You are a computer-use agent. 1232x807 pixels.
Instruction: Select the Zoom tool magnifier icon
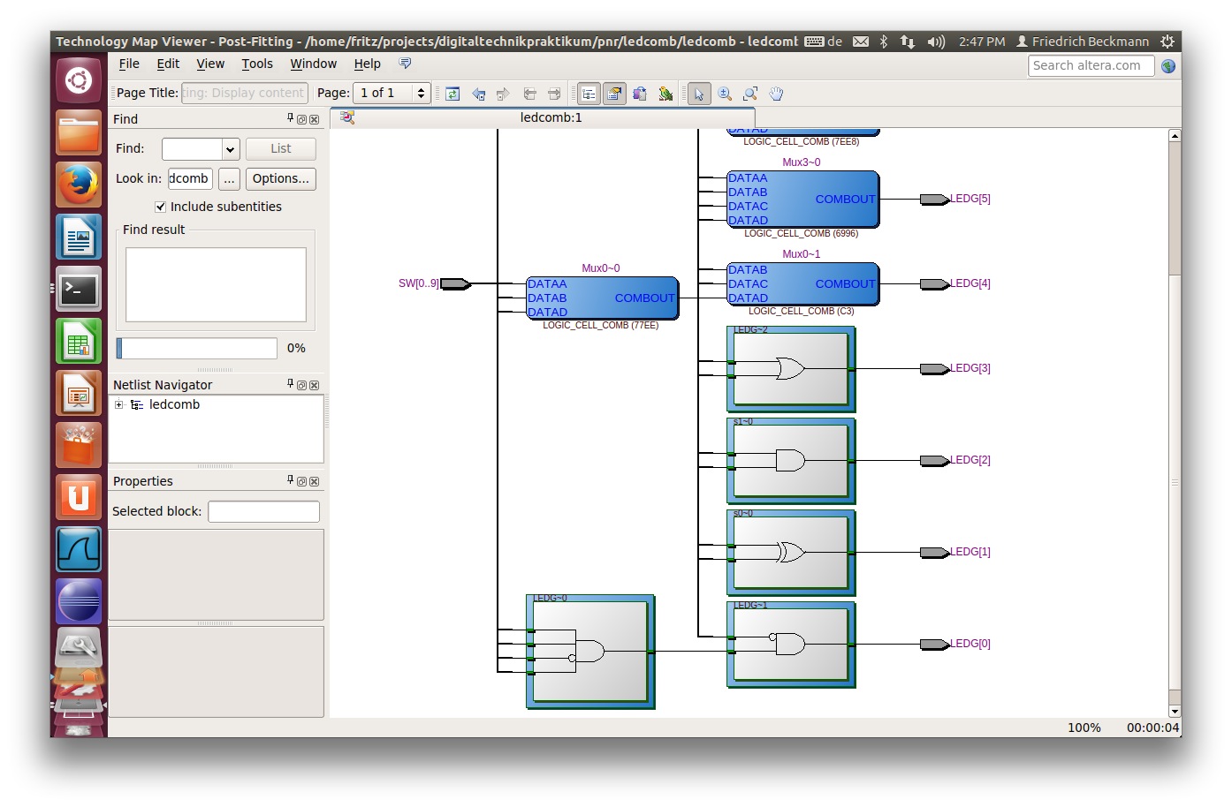(x=725, y=94)
